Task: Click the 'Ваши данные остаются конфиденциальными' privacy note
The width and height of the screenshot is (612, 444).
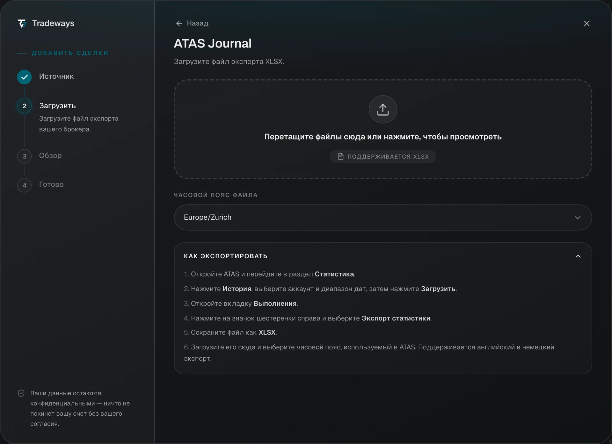Action: tap(80, 408)
